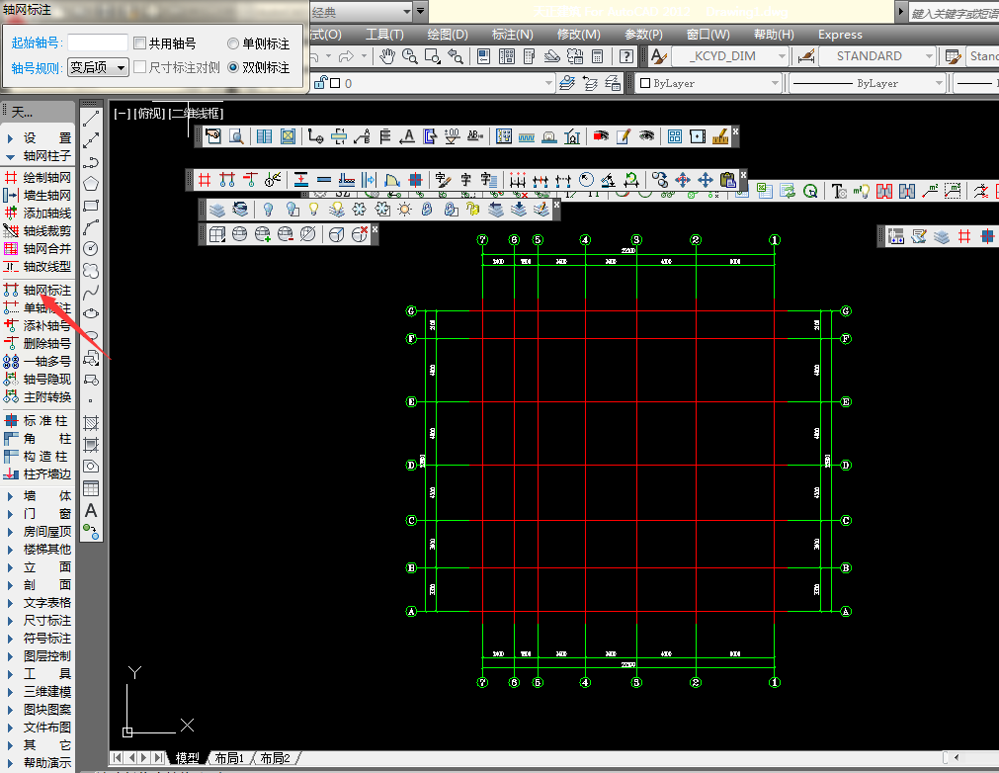Image resolution: width=999 pixels, height=773 pixels.
Task: Open the Express menu
Action: coord(840,35)
